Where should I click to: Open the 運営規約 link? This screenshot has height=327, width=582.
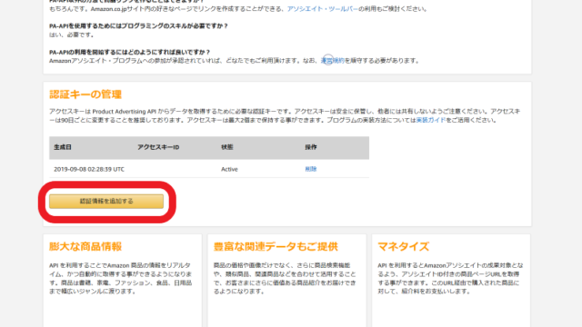[333, 61]
